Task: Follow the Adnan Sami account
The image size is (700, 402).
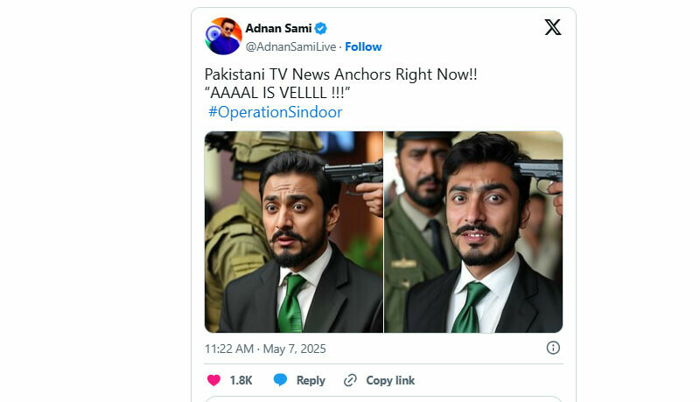Action: 364,46
